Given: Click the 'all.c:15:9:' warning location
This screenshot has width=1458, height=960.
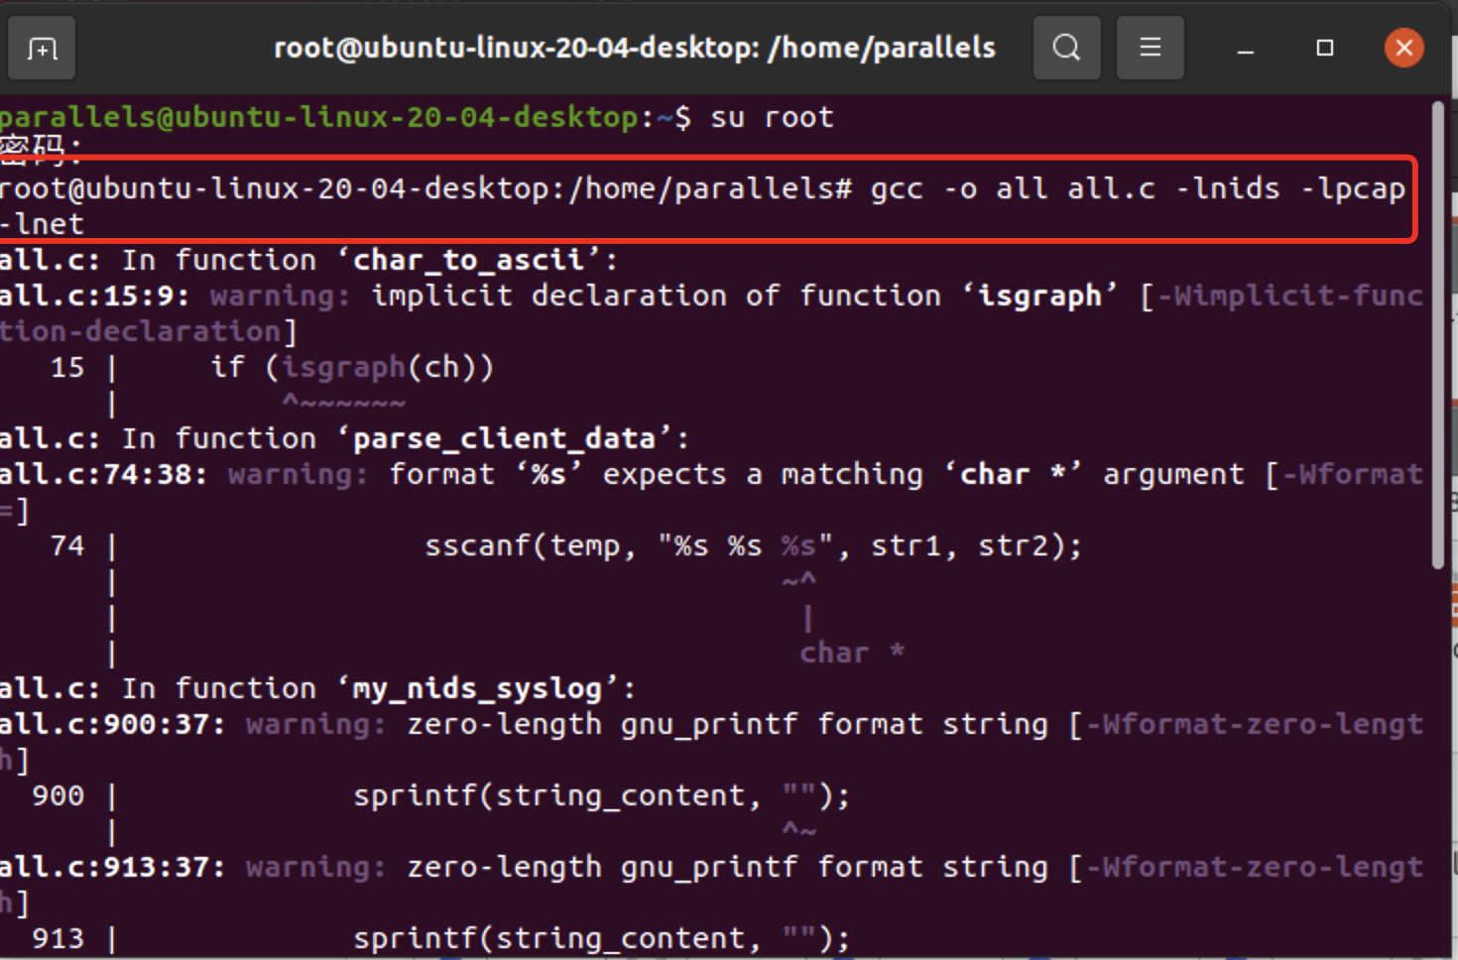Looking at the screenshot, I should tap(94, 296).
